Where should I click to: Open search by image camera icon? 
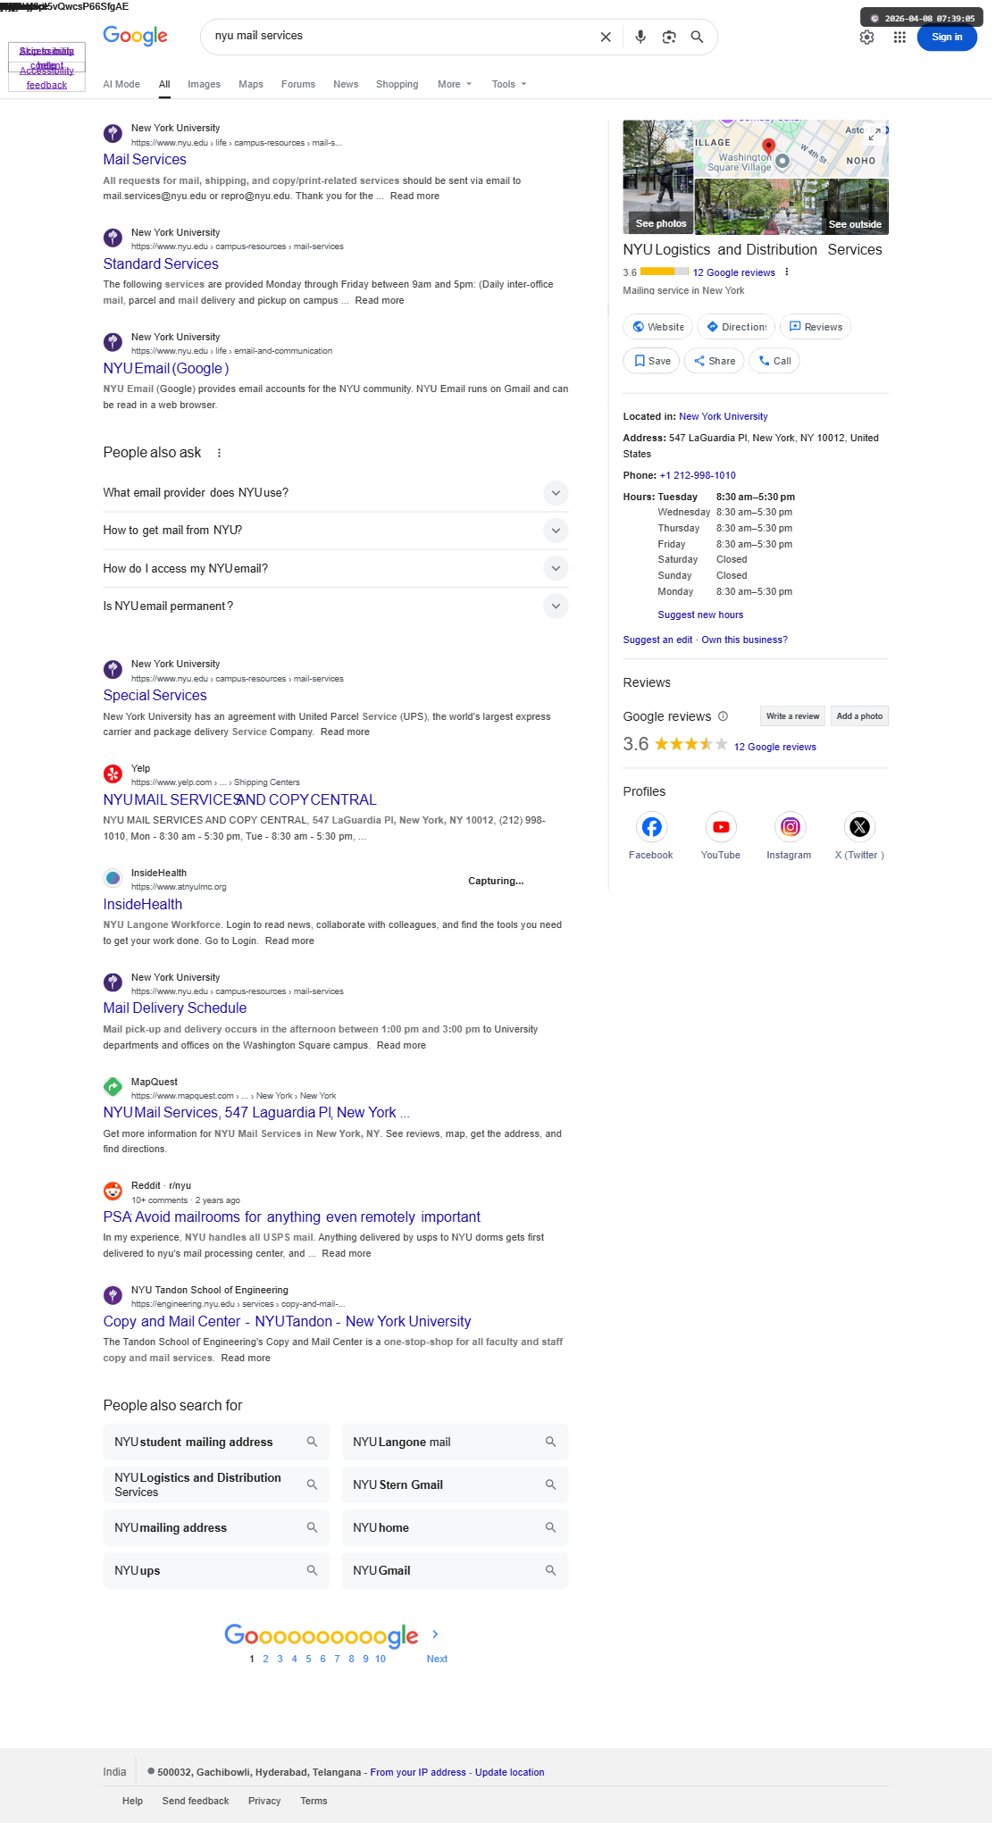coord(669,37)
